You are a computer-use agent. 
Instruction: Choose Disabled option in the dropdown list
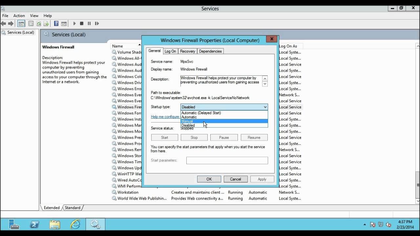pos(224,126)
